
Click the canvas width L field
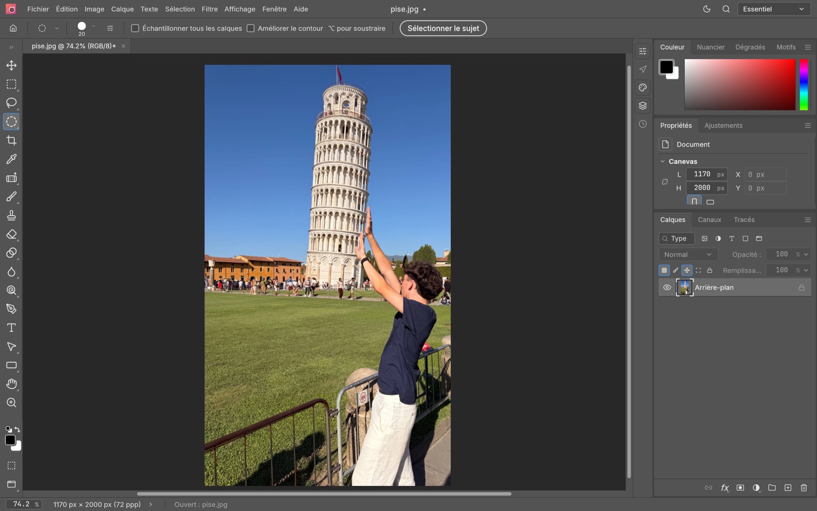(x=706, y=174)
